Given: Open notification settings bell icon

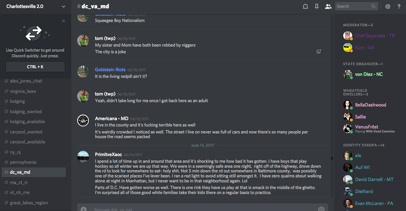Looking at the screenshot, I should coord(305,6).
